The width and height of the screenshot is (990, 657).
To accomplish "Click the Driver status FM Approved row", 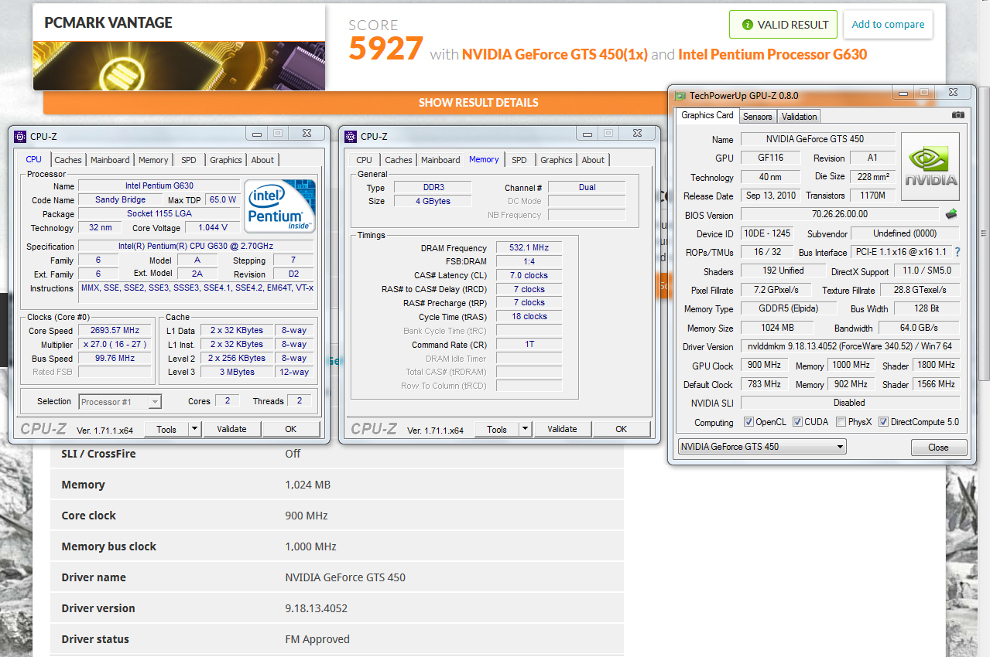I will [337, 639].
